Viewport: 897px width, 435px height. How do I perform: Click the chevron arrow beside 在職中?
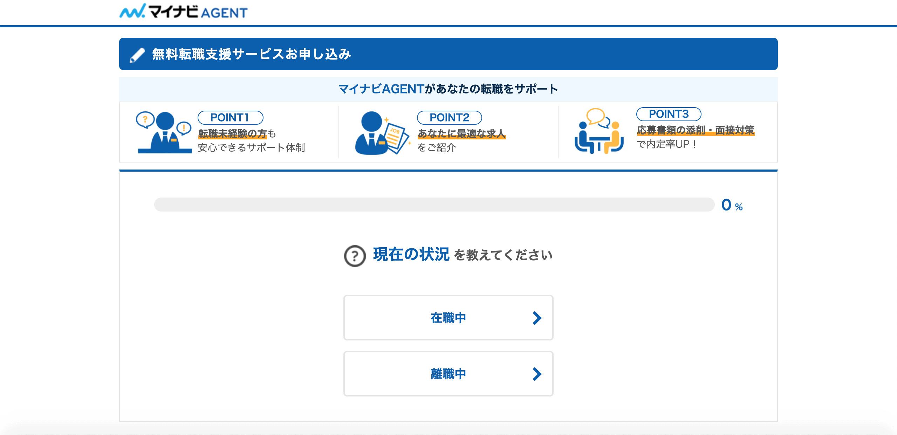[x=537, y=318]
